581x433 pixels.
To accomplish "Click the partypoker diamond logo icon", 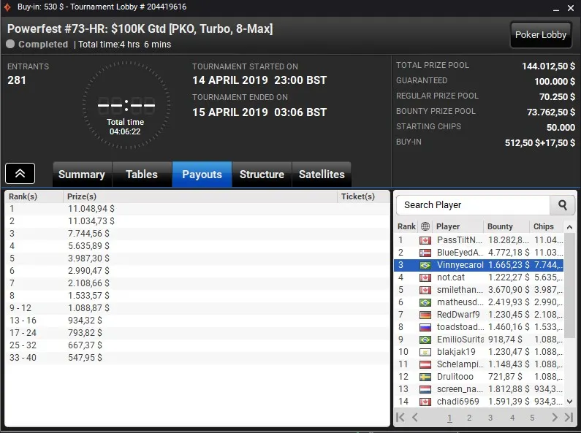I will 7,7.
